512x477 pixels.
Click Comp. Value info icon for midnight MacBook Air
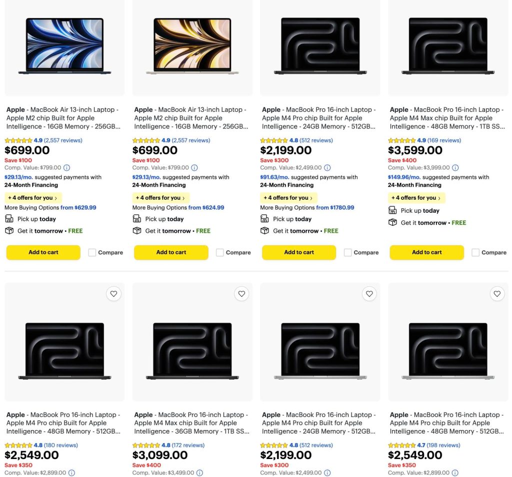66,168
